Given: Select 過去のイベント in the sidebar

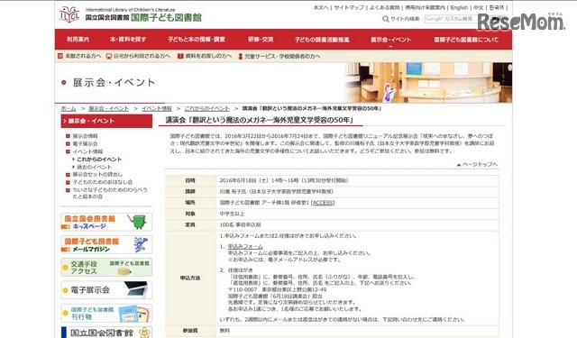Looking at the screenshot, I should tap(94, 167).
